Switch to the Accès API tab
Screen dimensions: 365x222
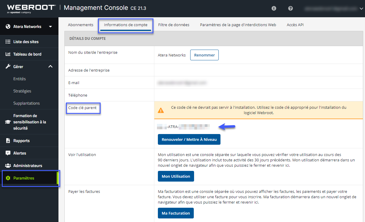pyautogui.click(x=295, y=25)
